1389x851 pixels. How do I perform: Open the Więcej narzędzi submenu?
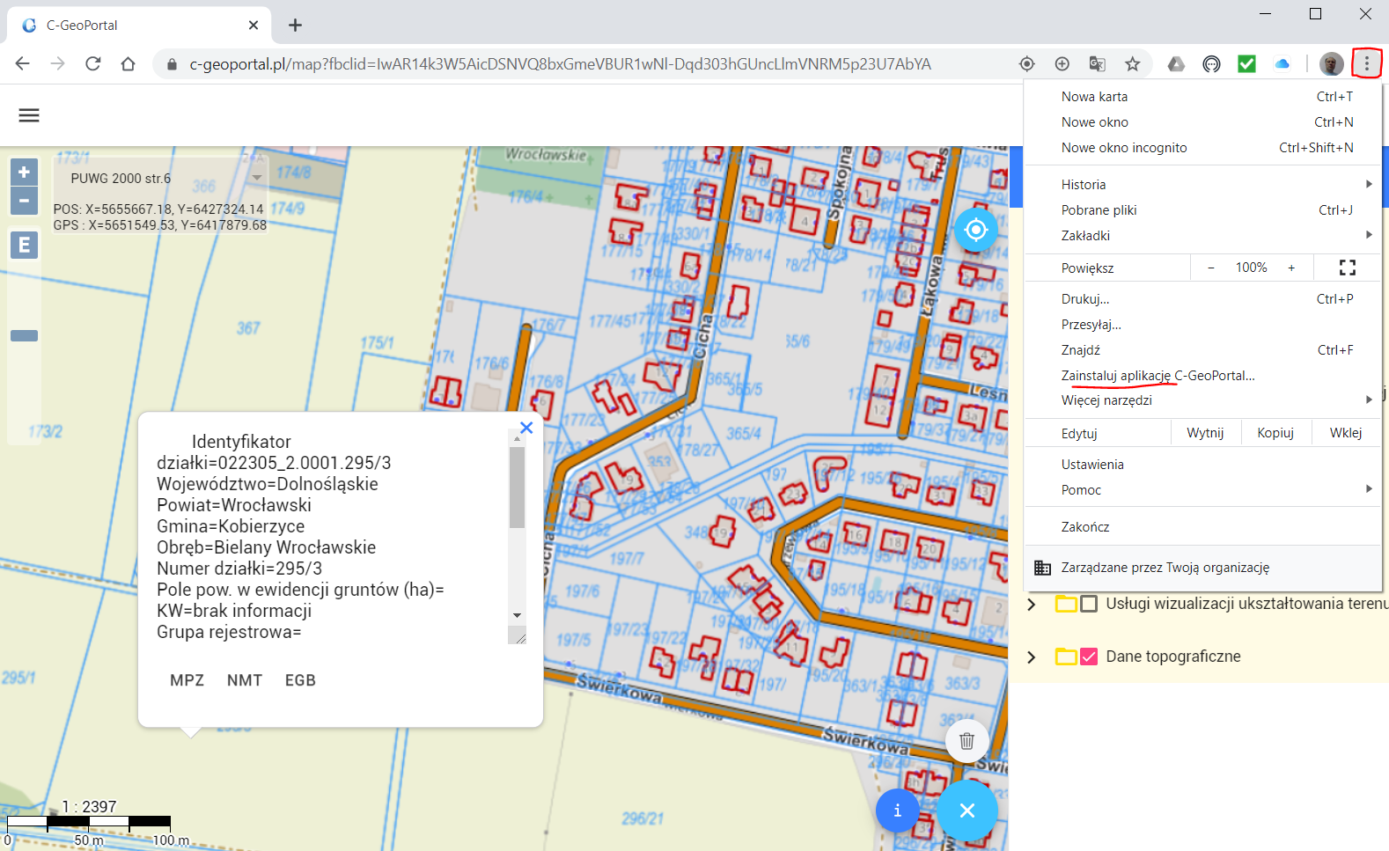point(1203,400)
